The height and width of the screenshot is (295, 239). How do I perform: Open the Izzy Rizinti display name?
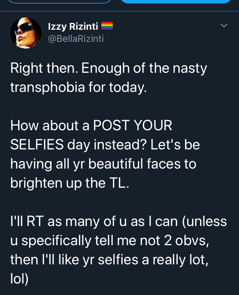click(73, 26)
